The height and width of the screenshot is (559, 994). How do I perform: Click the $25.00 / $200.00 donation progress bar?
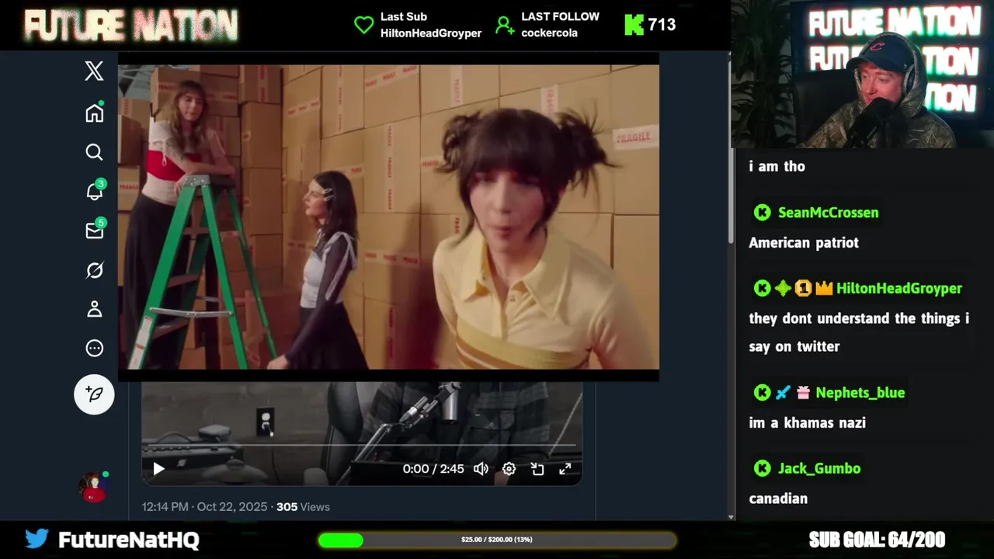[497, 540]
